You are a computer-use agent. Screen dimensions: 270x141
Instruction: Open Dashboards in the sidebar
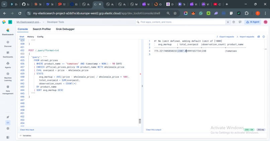tap(8, 54)
